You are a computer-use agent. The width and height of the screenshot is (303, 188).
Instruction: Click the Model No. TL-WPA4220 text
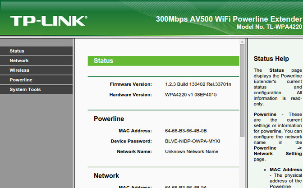coord(269,28)
